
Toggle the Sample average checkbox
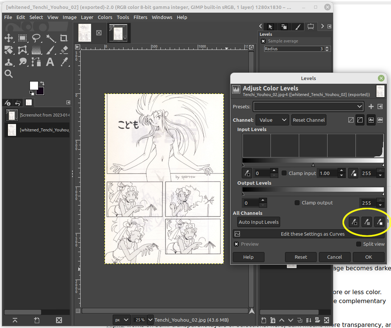point(263,41)
